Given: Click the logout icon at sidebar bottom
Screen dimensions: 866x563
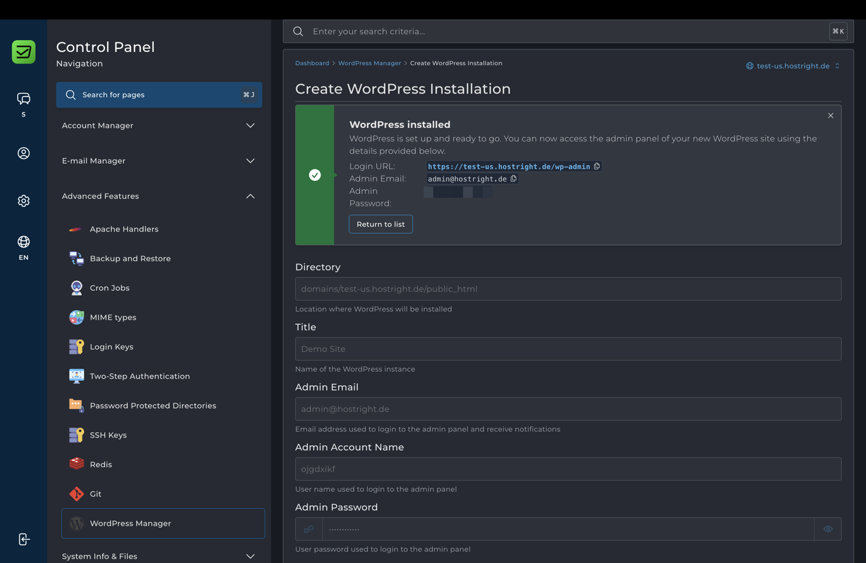Looking at the screenshot, I should point(24,539).
